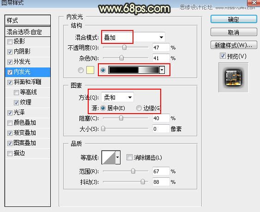Toggle the 斜面和浮雕 checkbox
Viewport: 260px width, 212px height.
click(10, 82)
